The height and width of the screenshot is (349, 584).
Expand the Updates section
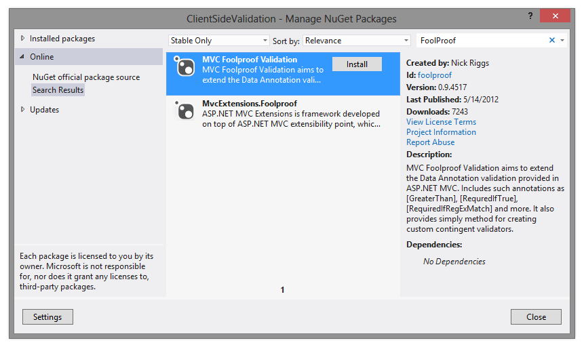tap(22, 110)
